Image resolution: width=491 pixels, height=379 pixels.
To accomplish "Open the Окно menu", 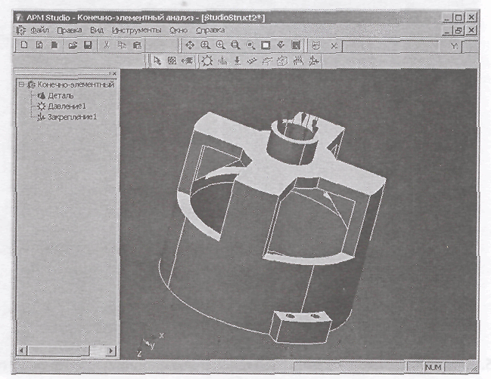I will (179, 30).
